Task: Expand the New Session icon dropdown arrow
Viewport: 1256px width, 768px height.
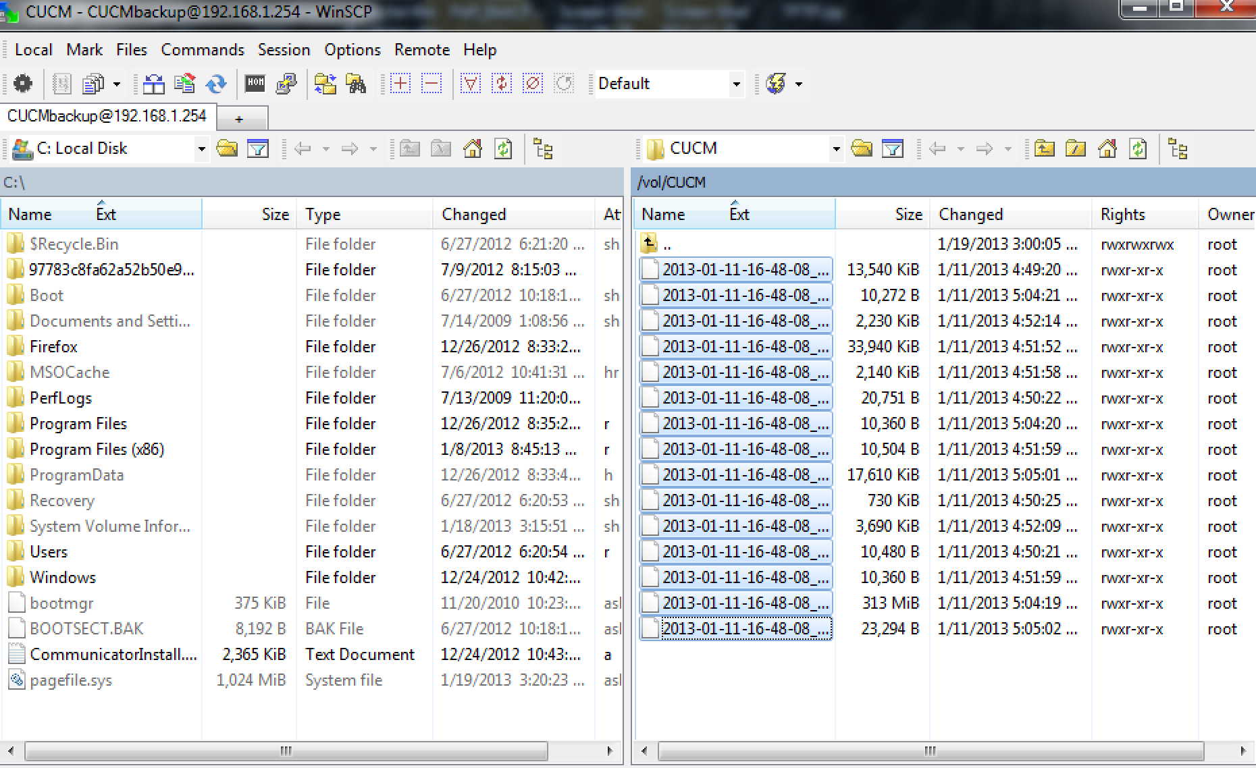Action: click(799, 84)
